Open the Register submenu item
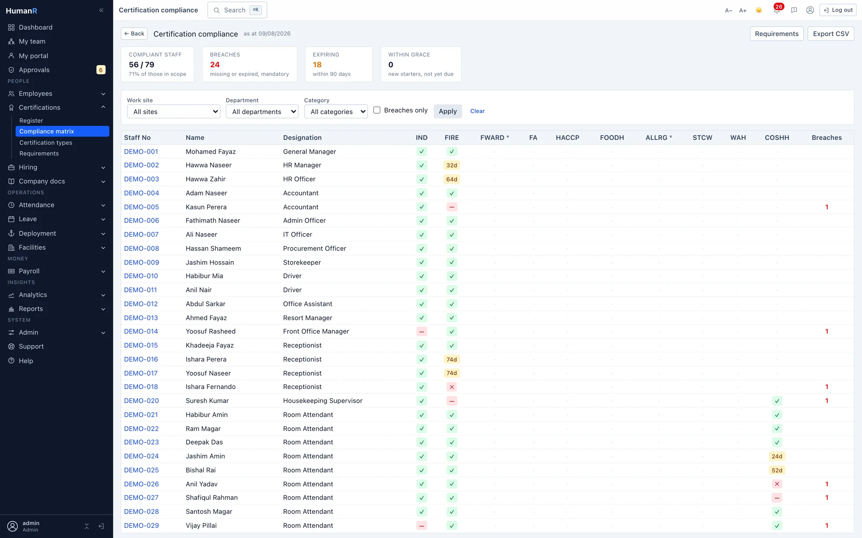The image size is (862, 538). point(62,121)
